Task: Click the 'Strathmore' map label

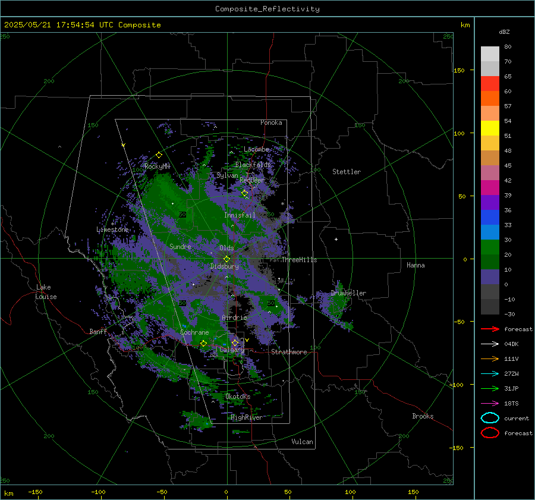Action: pos(289,352)
